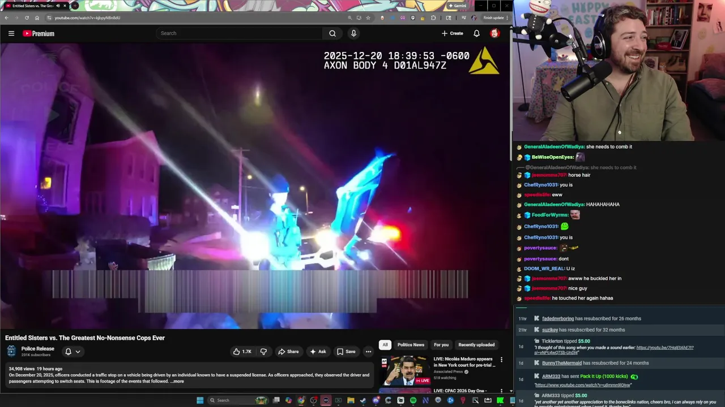Open more actions three-dot menu for video

pyautogui.click(x=368, y=352)
